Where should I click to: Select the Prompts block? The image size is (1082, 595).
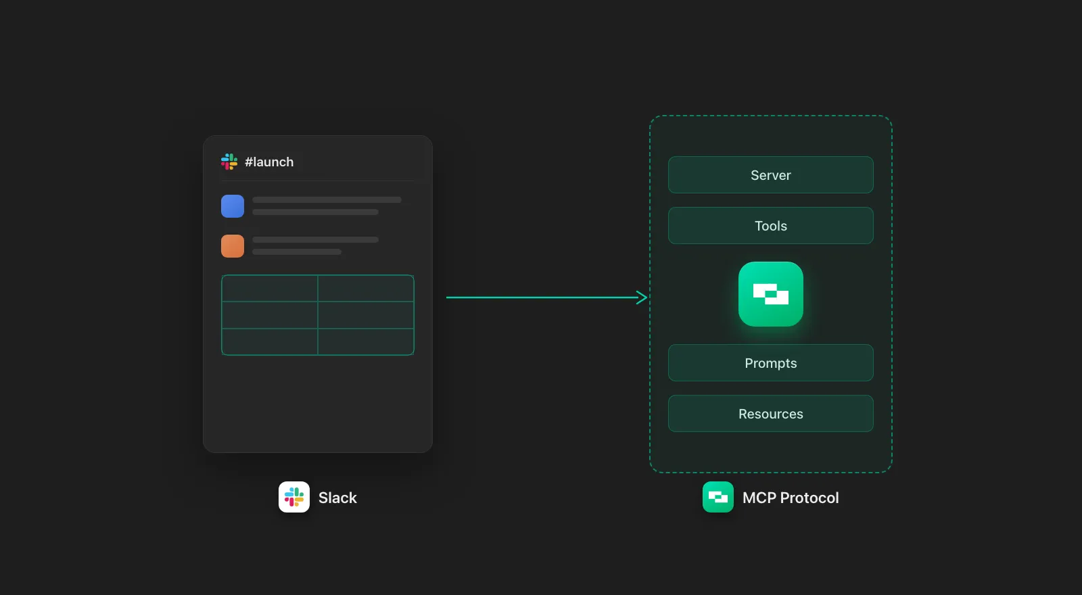point(771,363)
